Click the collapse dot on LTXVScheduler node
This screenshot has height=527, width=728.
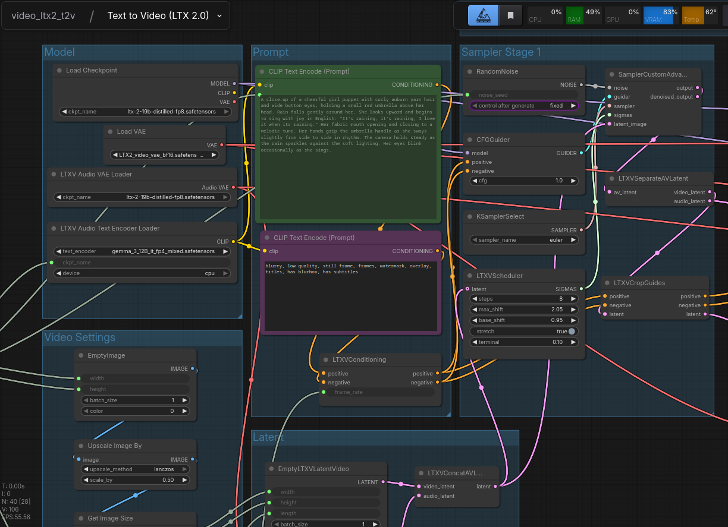click(x=470, y=276)
